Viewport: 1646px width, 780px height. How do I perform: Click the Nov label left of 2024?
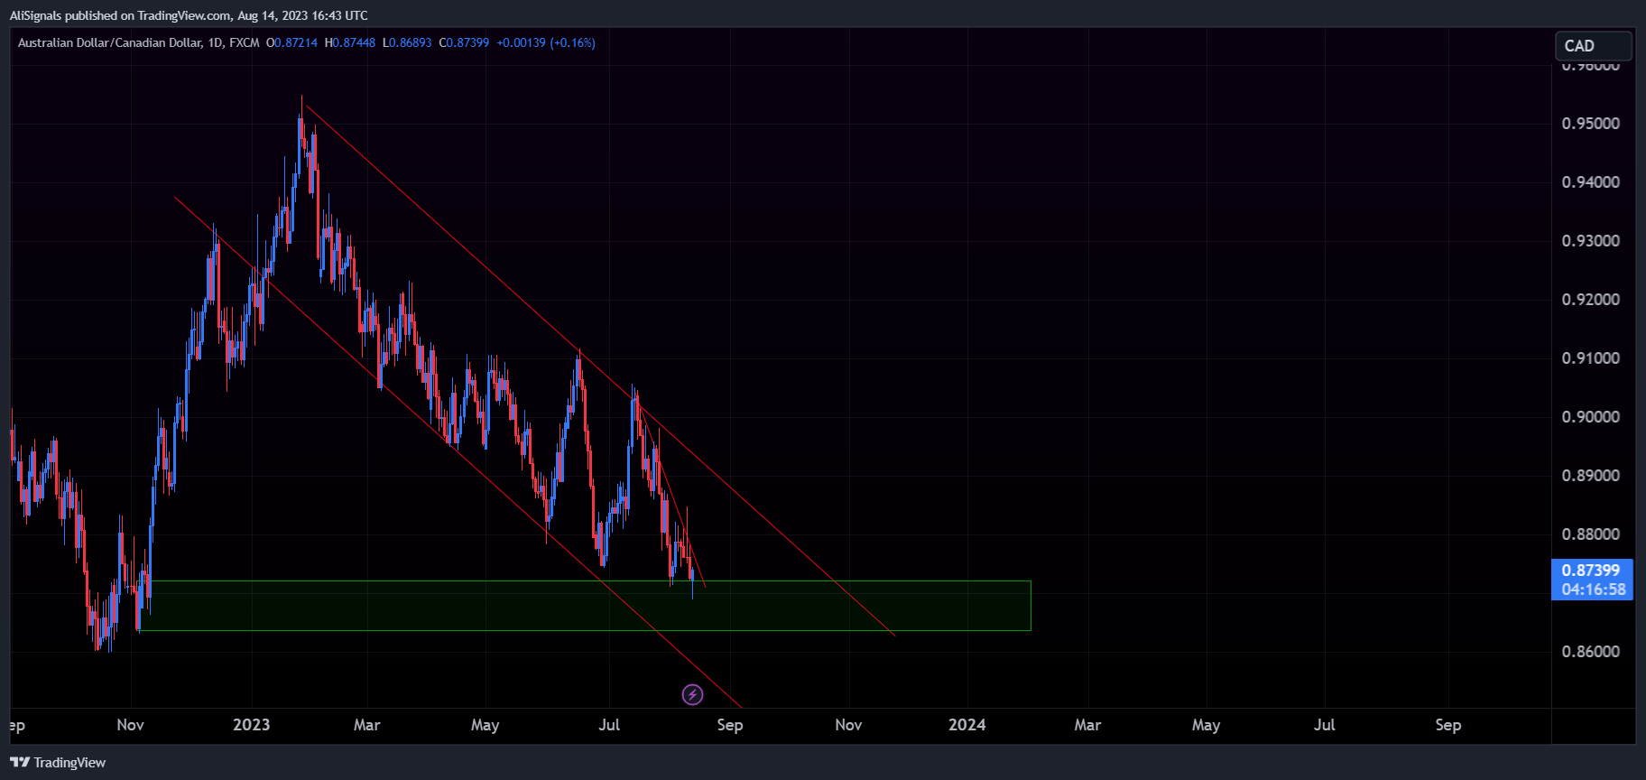point(848,725)
